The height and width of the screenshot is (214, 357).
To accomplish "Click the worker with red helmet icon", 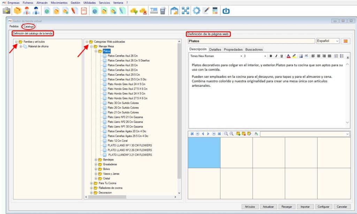I will pyautogui.click(x=26, y=11).
